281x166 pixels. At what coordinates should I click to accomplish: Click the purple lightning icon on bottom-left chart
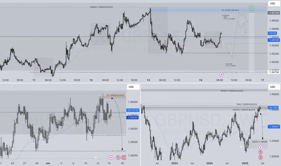click(x=111, y=158)
